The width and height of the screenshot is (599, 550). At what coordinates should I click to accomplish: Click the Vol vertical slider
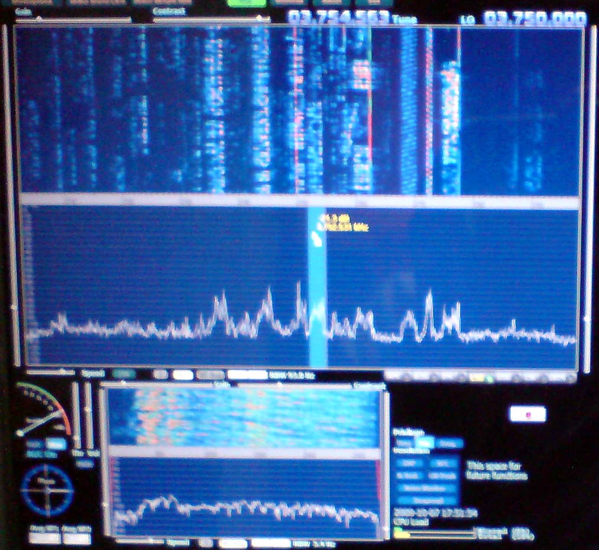pos(89,414)
